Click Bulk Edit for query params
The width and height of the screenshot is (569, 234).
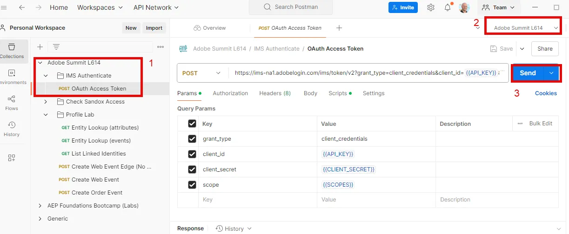(541, 123)
